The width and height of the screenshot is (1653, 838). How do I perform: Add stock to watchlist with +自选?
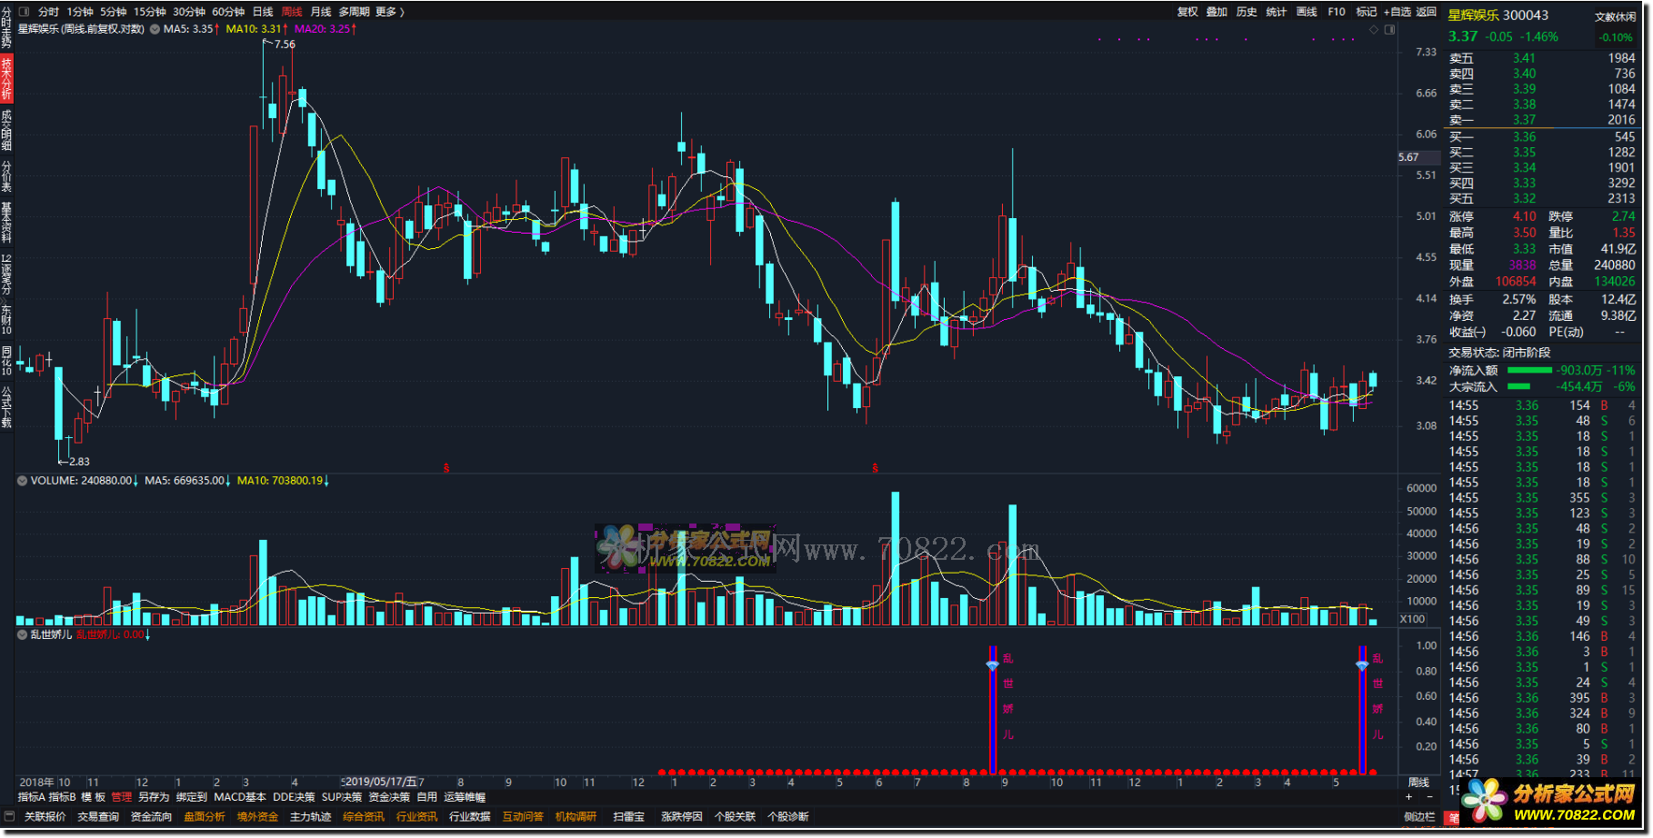click(1398, 12)
